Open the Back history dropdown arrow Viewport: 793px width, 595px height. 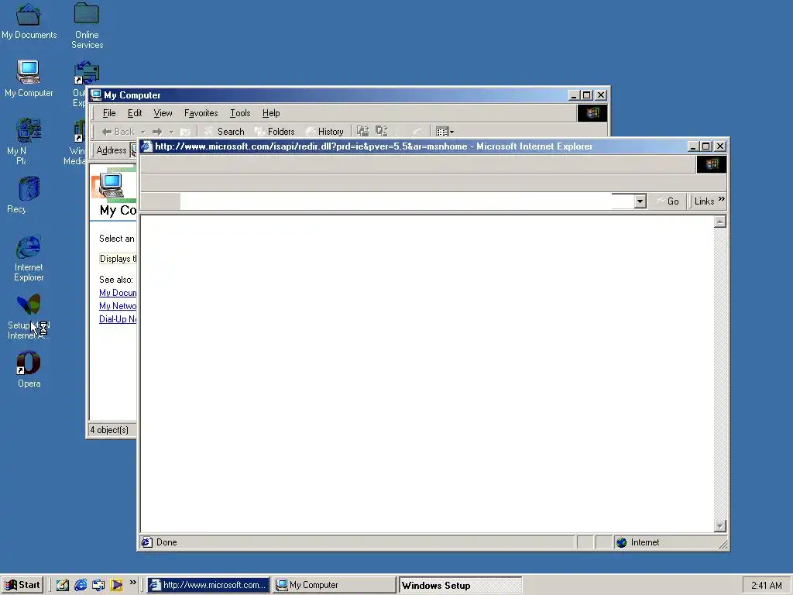pyautogui.click(x=142, y=132)
